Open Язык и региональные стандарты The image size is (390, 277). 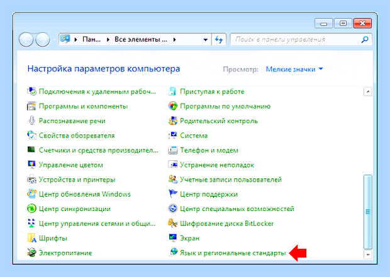[233, 253]
